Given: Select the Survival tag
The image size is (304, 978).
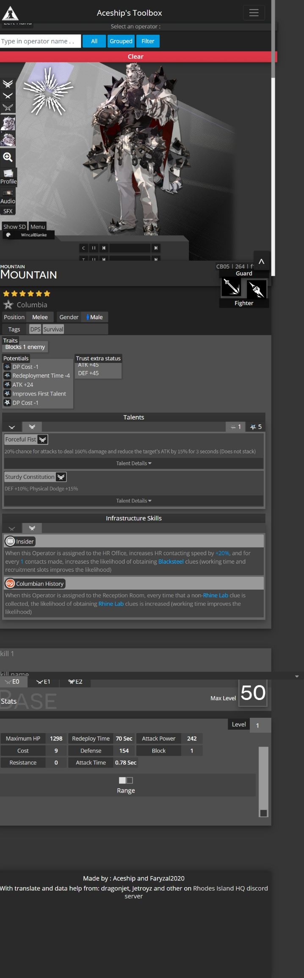Looking at the screenshot, I should 53,329.
